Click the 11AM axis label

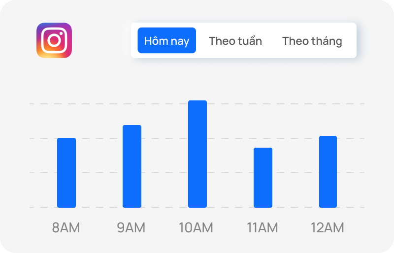(x=263, y=228)
